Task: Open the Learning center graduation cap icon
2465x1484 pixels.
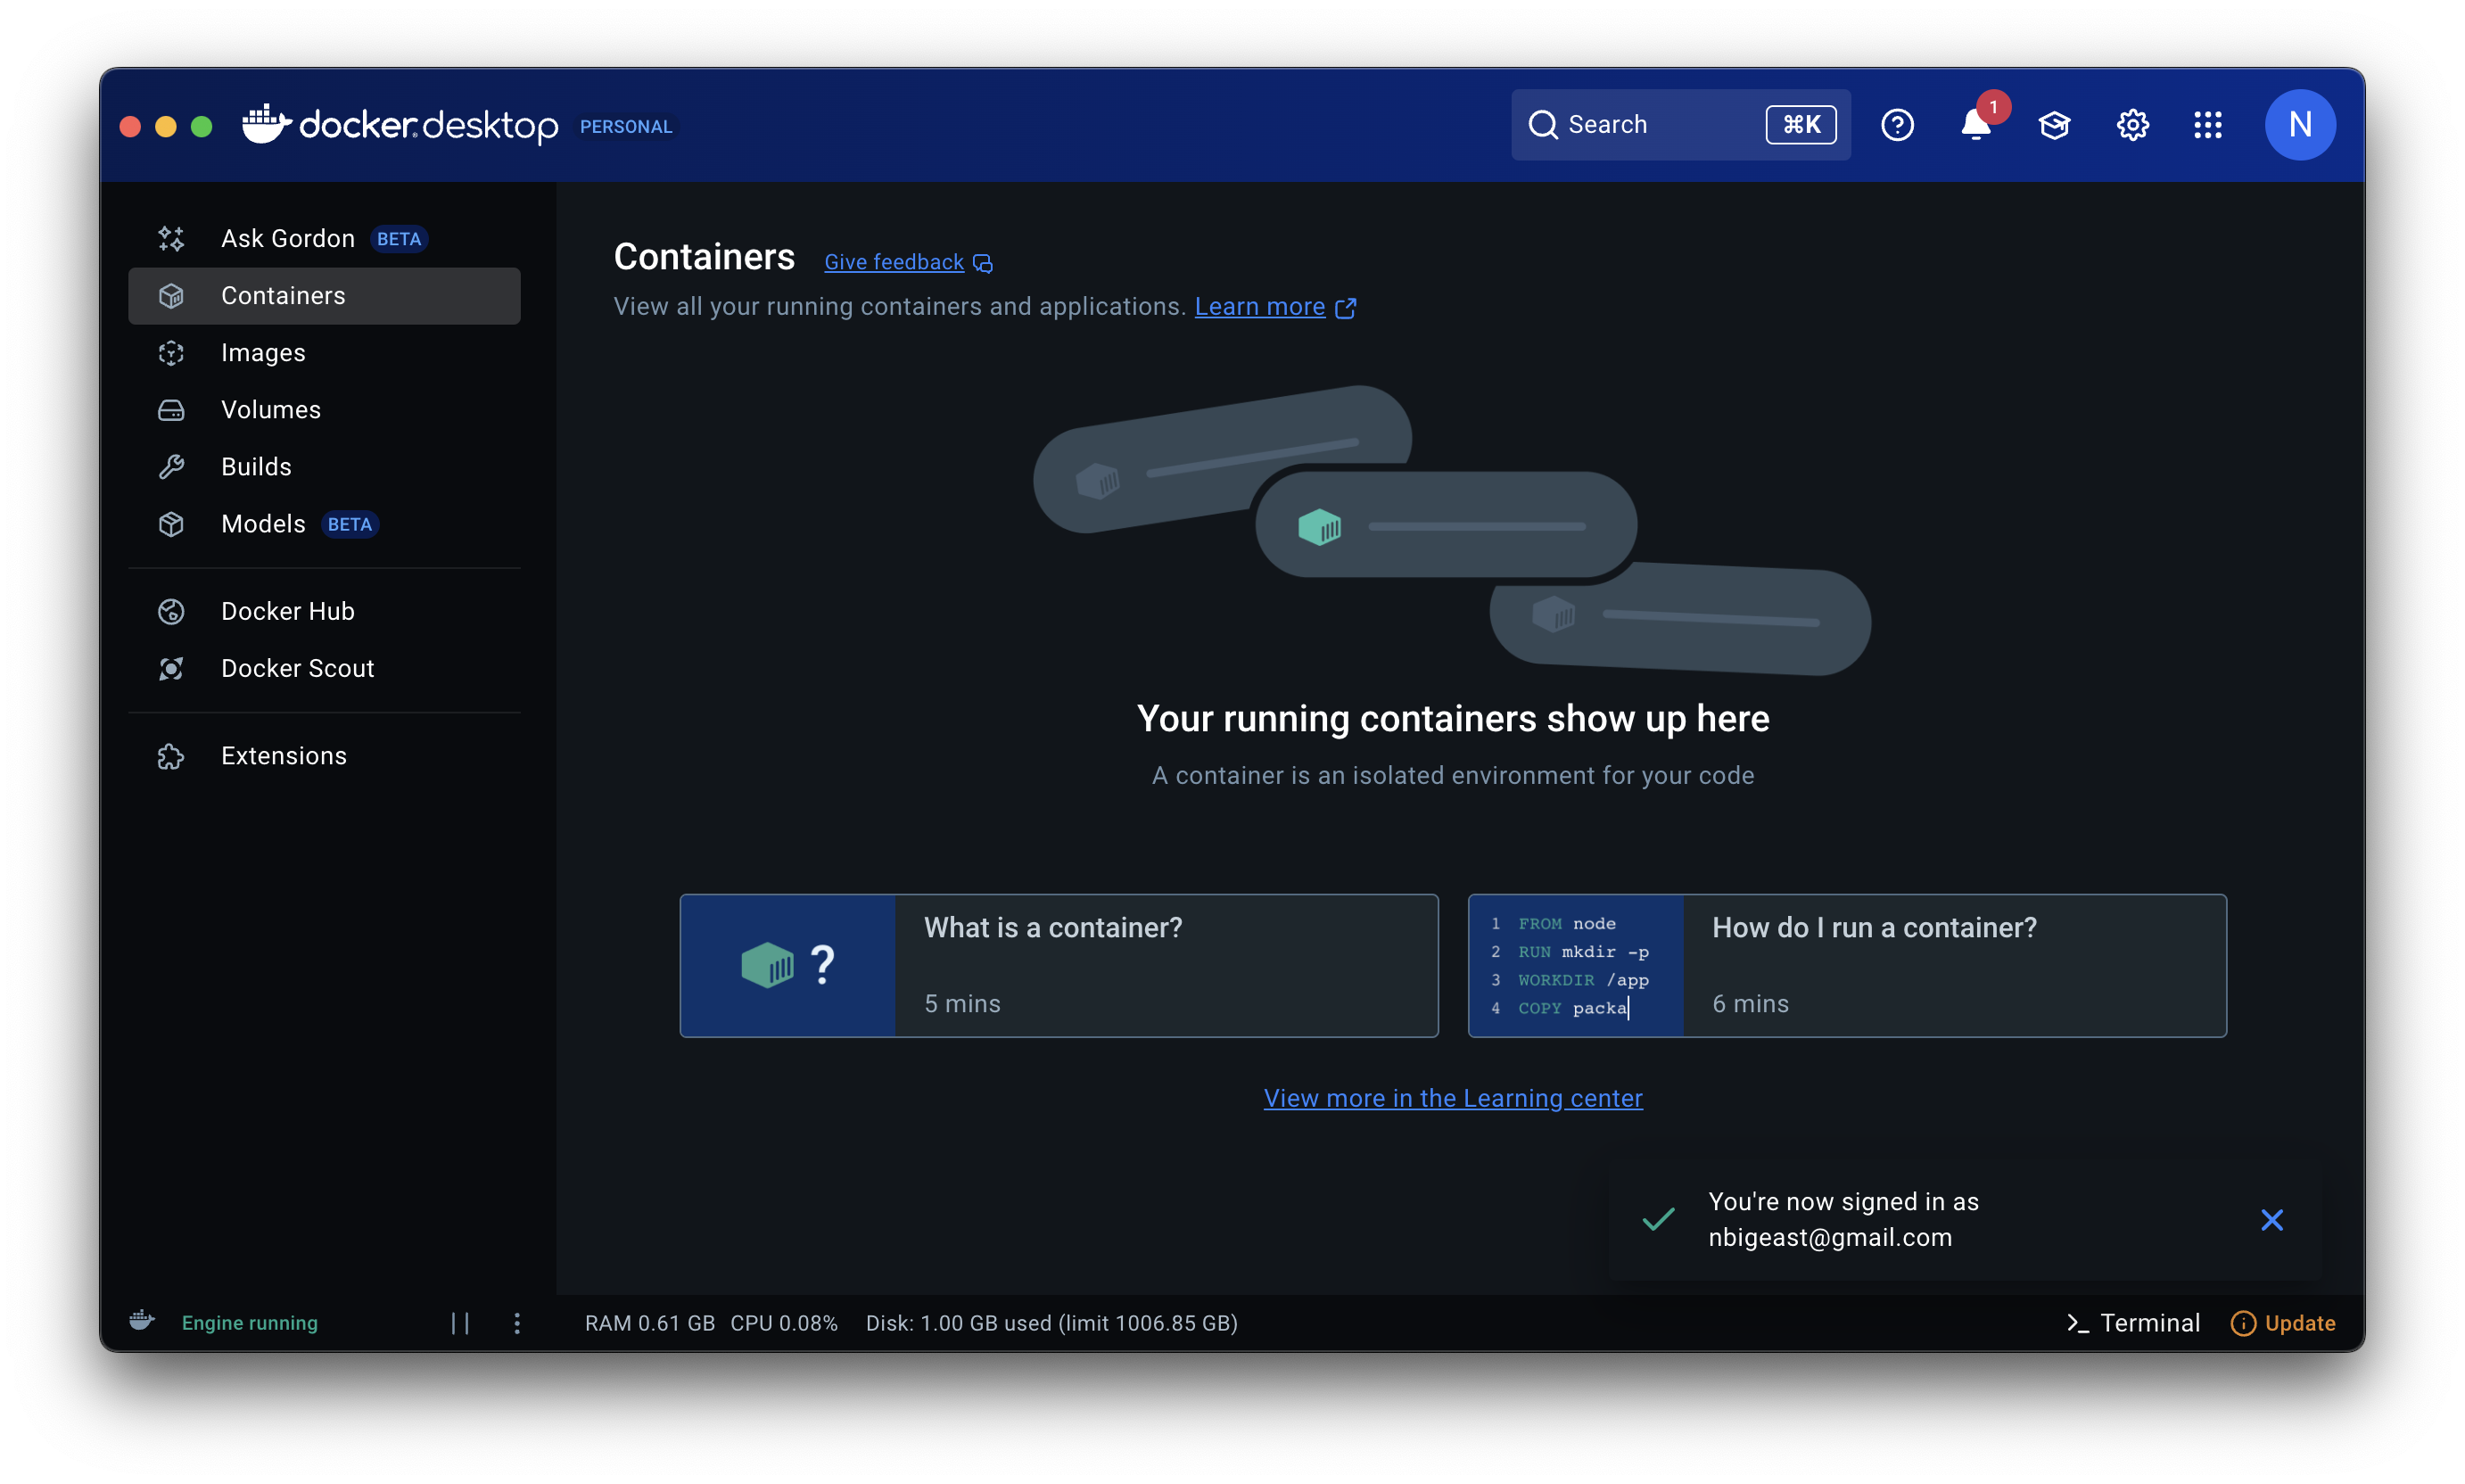Action: (x=2053, y=125)
